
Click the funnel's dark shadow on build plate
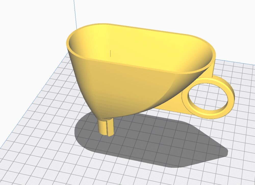[x=153, y=142]
